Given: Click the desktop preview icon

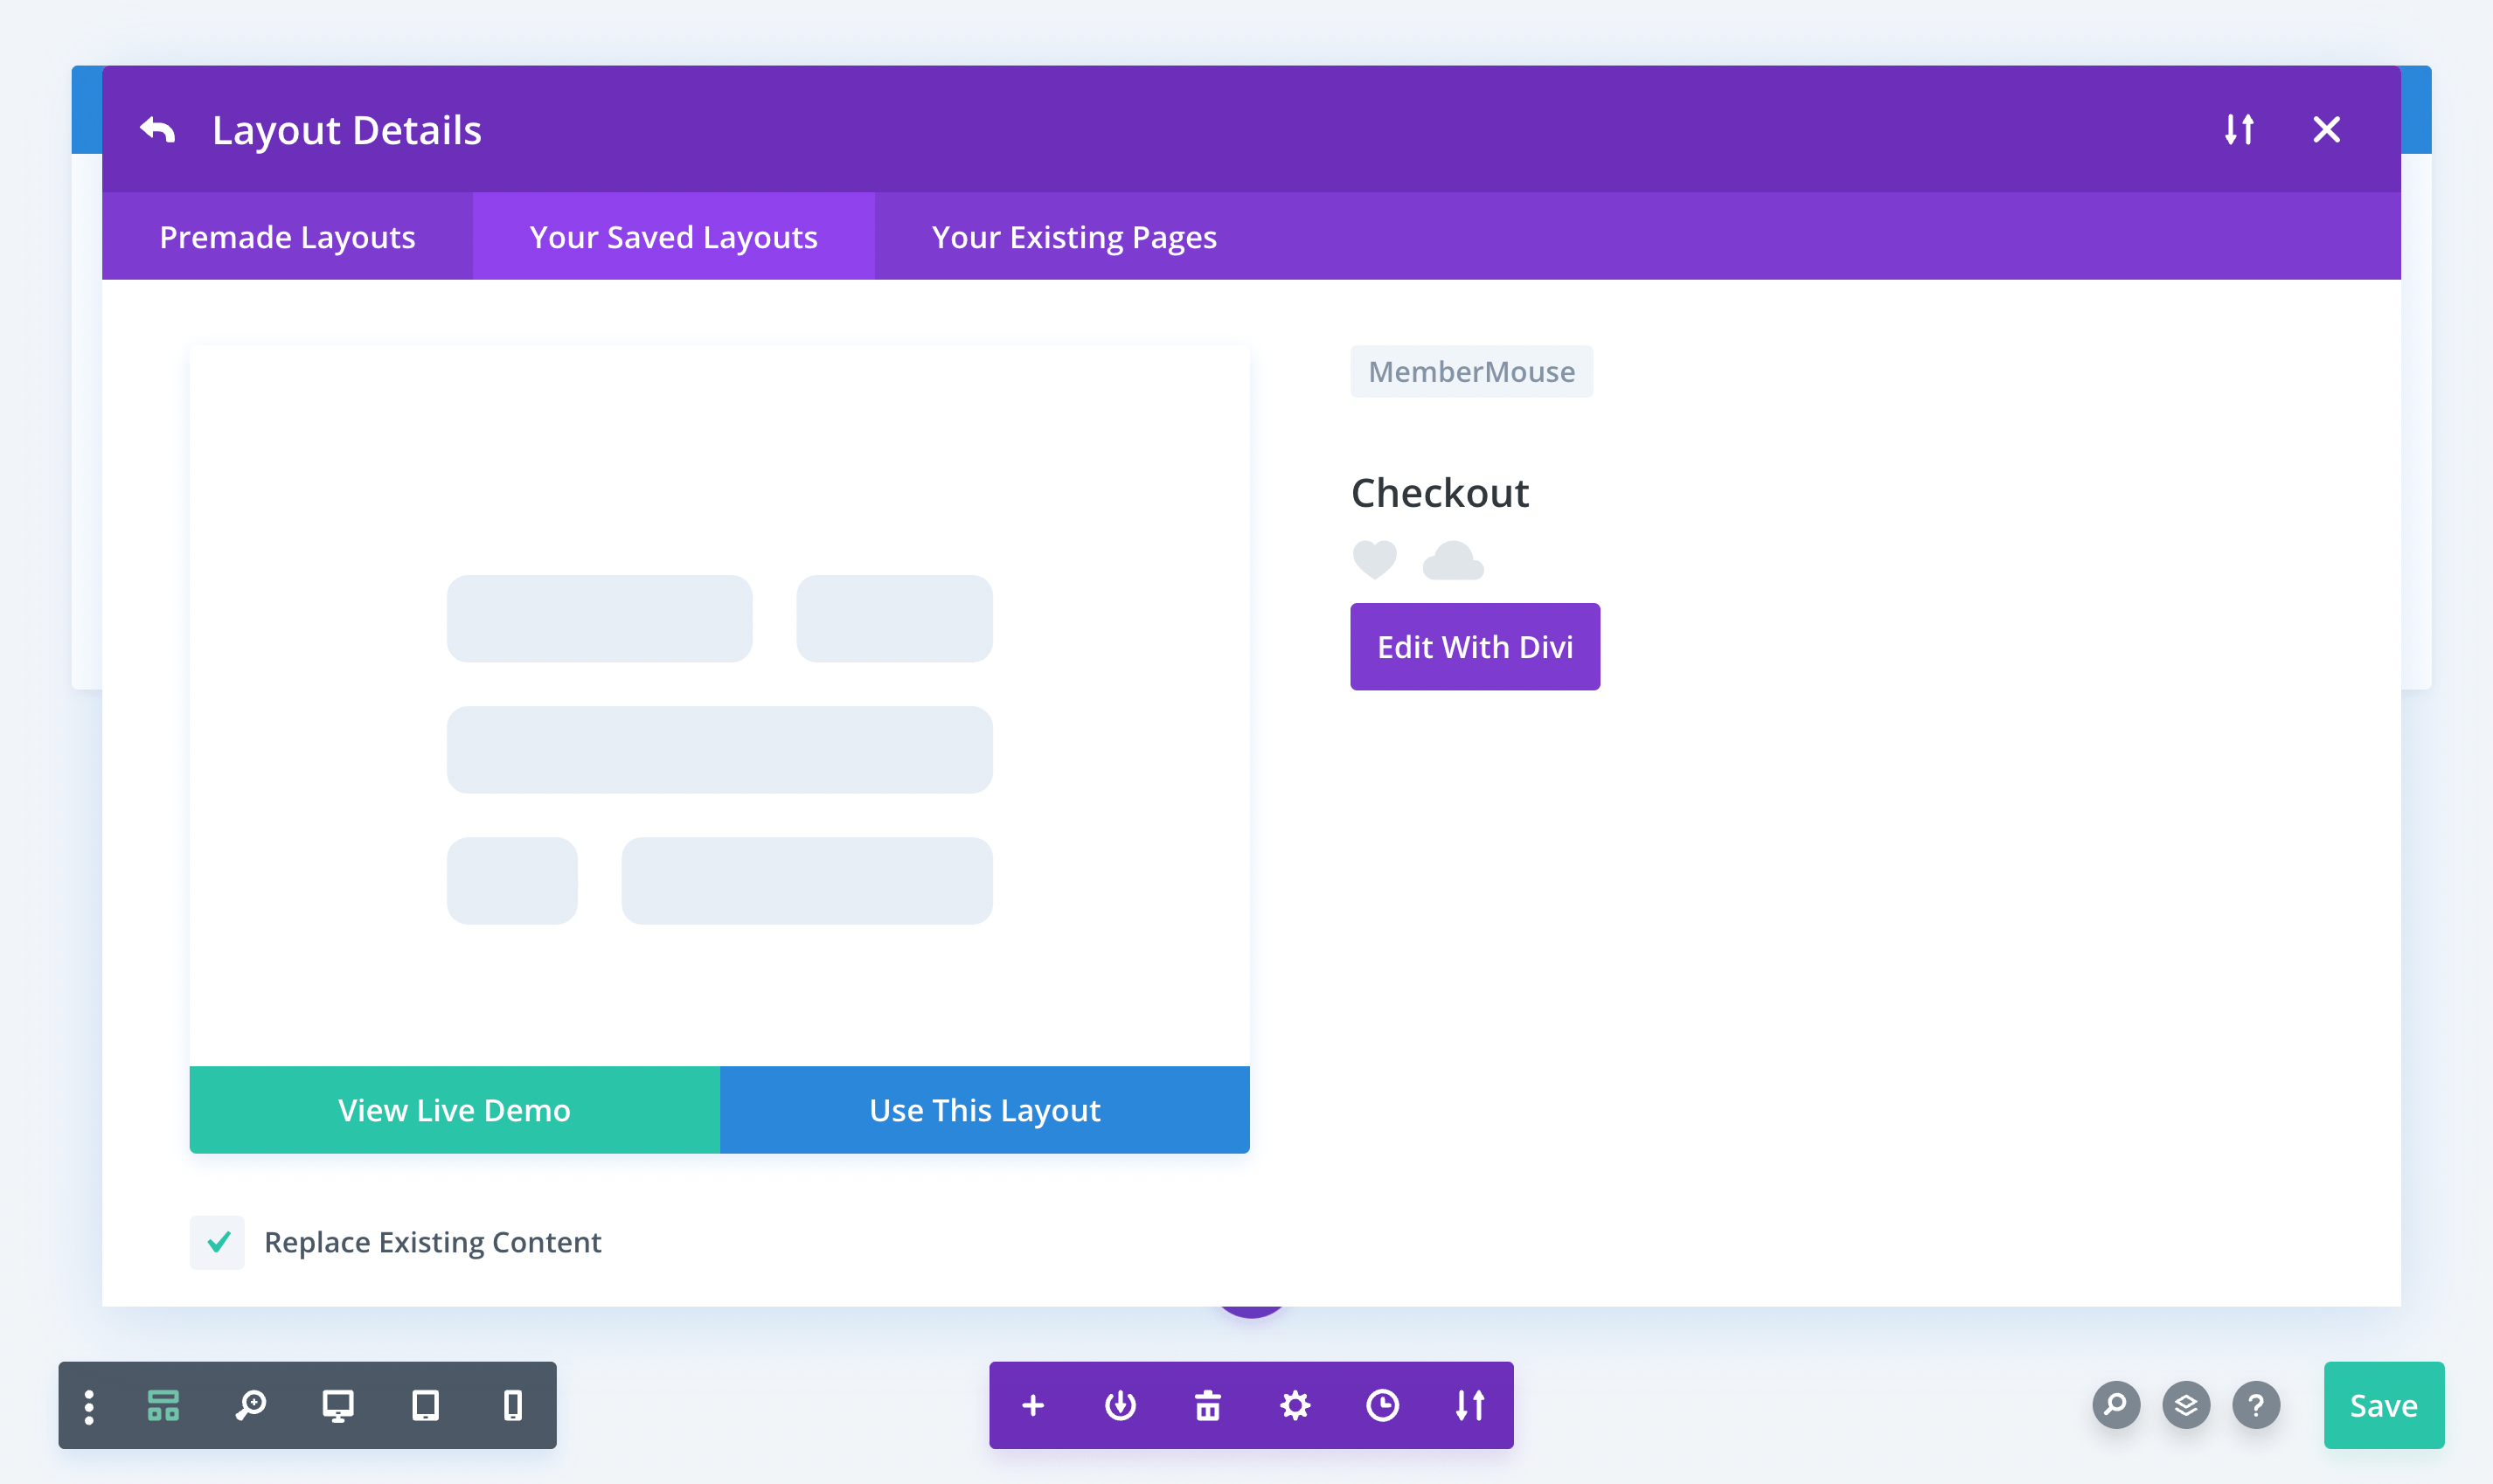Looking at the screenshot, I should coord(337,1404).
